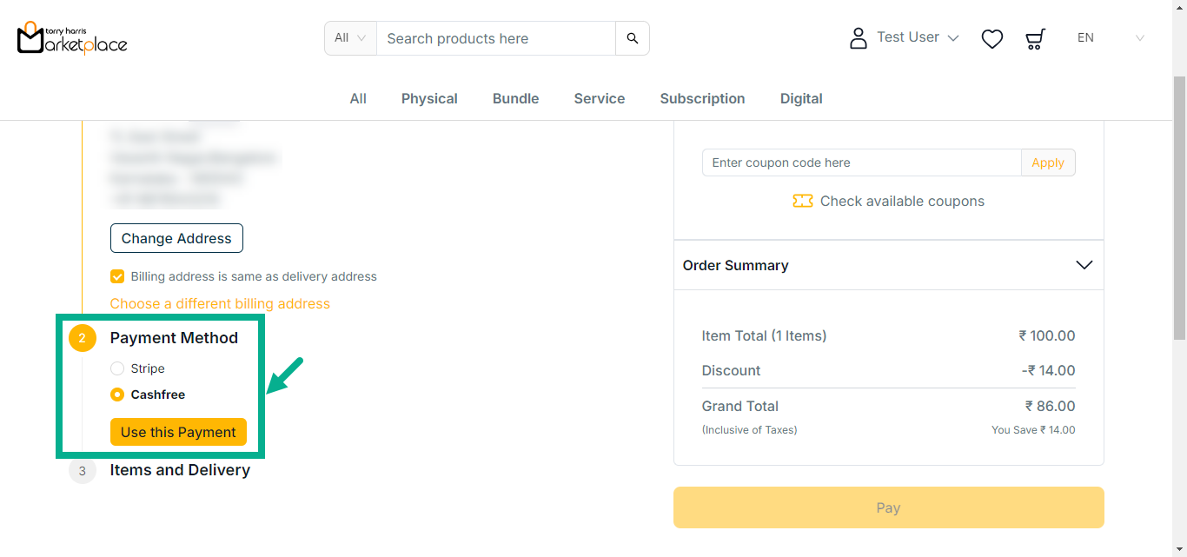Click Choose a different billing address
Image resolution: width=1187 pixels, height=557 pixels.
[220, 303]
